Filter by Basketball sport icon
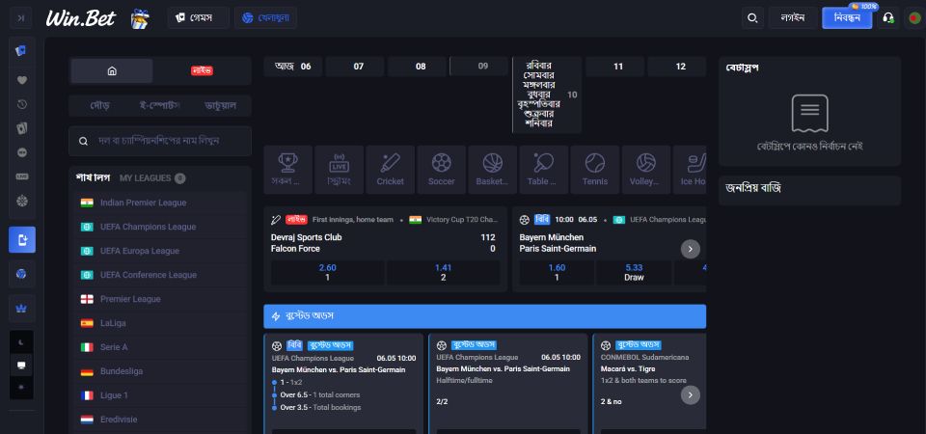Image resolution: width=926 pixels, height=434 pixels. [493, 170]
